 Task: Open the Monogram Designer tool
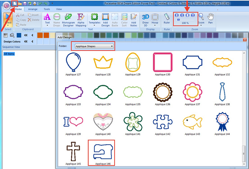click(68, 19)
